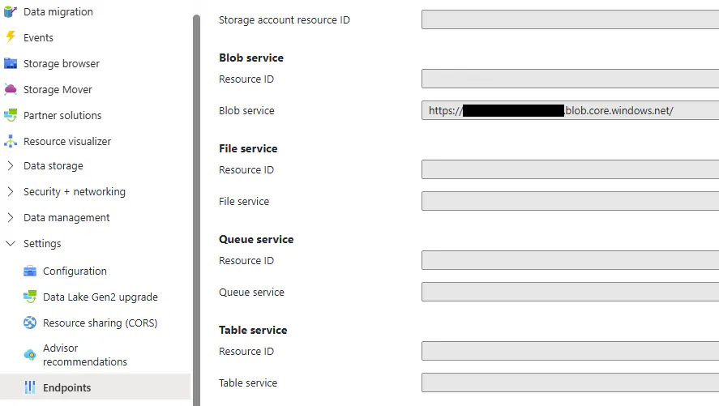This screenshot has height=406, width=719.
Task: Click the Resource visualizer icon
Action: (11, 141)
